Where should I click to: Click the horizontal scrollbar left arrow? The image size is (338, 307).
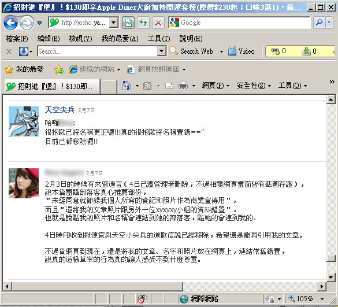click(x=7, y=287)
